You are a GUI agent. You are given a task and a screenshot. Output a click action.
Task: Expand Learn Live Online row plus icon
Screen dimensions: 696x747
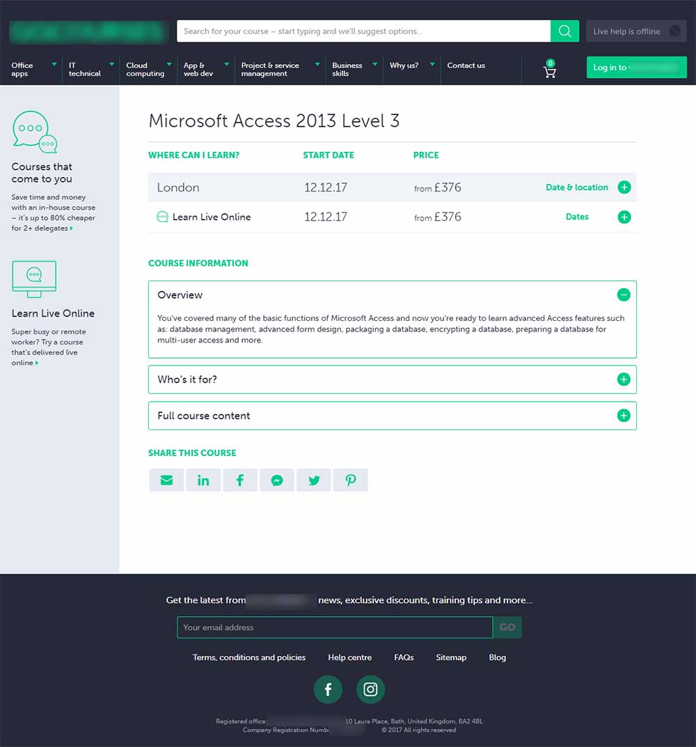click(624, 217)
